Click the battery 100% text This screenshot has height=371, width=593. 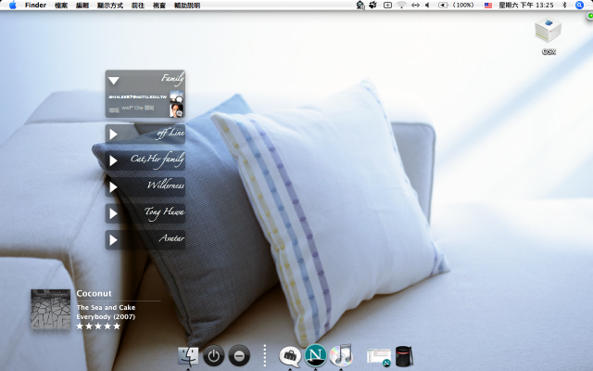[x=463, y=6]
